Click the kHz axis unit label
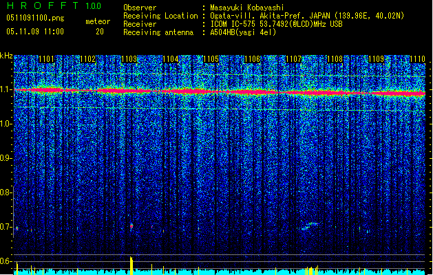 pyautogui.click(x=6, y=56)
